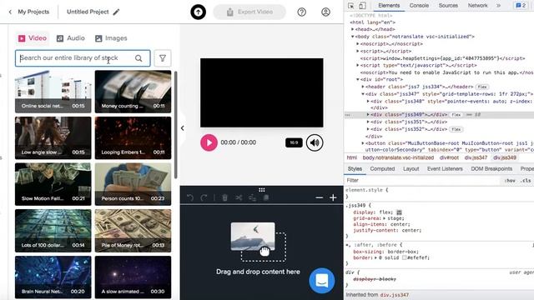Open Event Listeners tab

click(x=445, y=168)
